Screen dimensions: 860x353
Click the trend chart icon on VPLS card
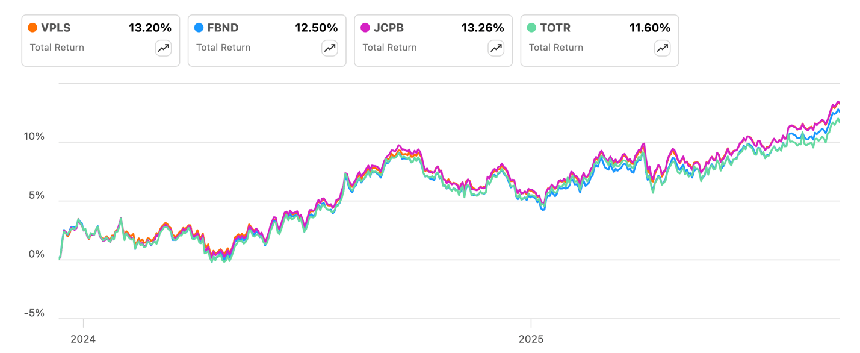click(163, 48)
